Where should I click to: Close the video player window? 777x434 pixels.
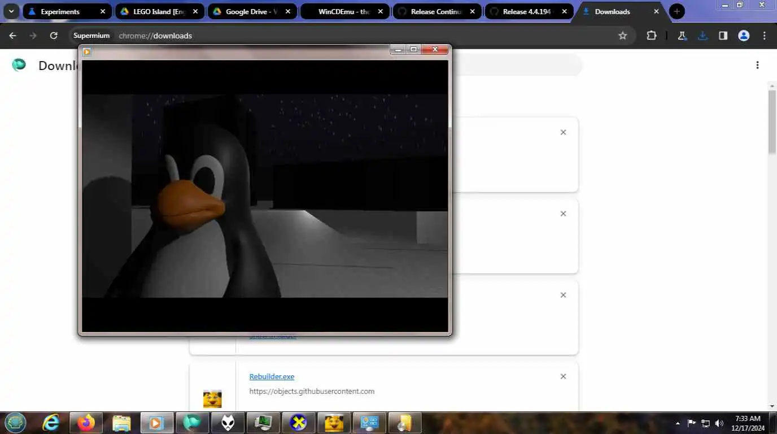click(x=435, y=50)
